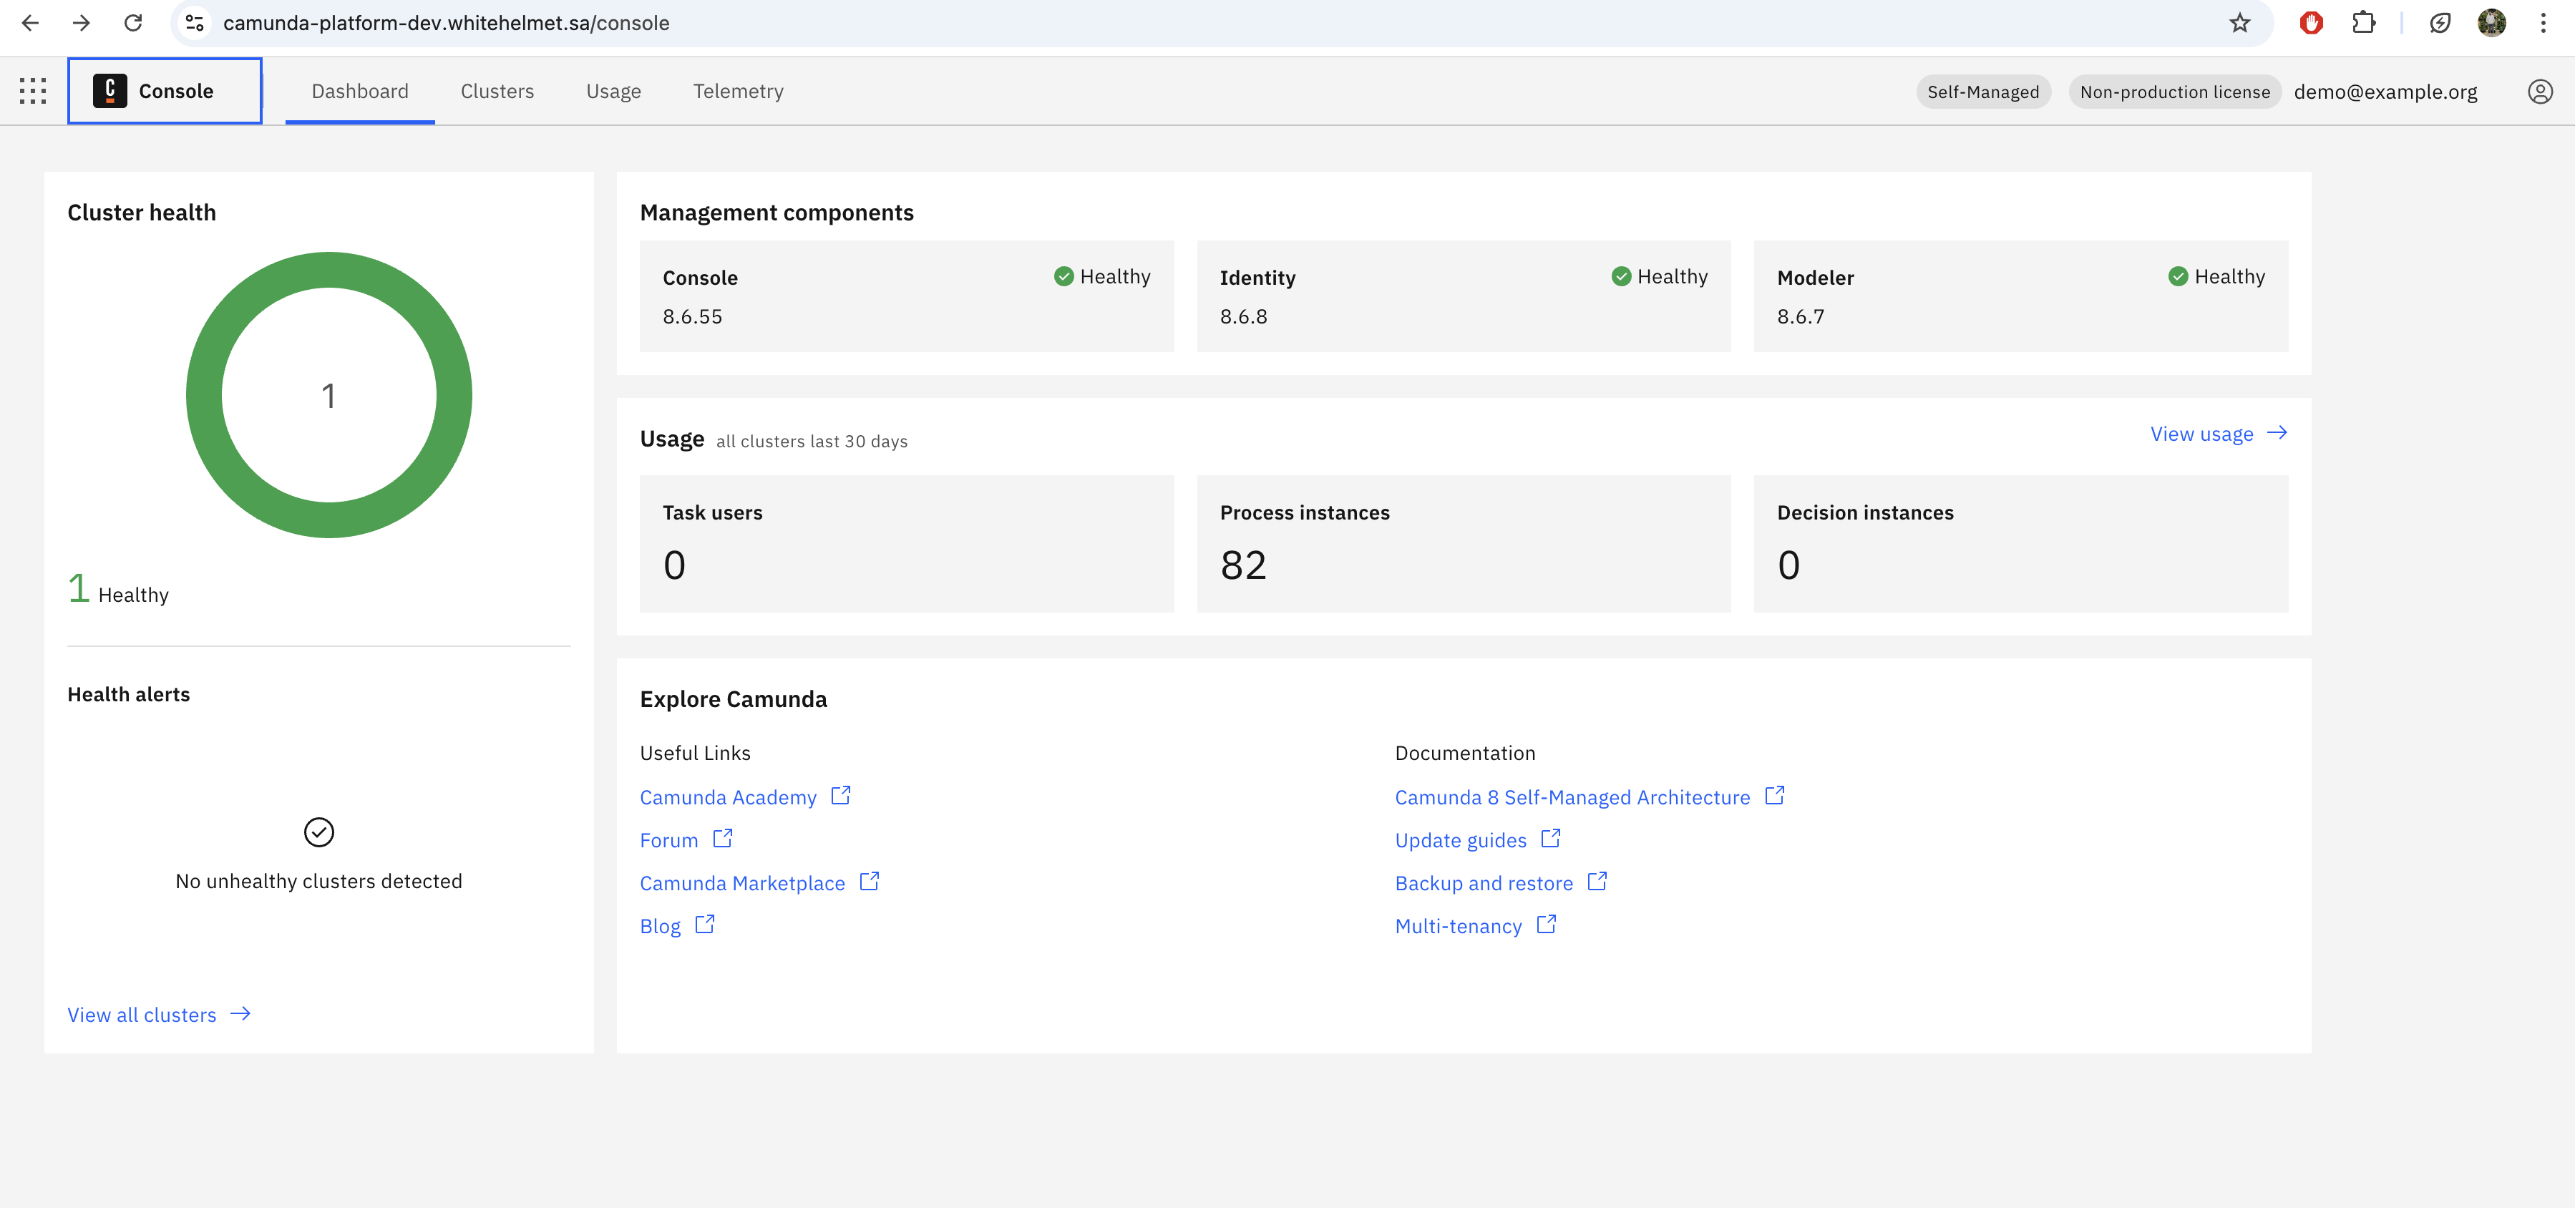
Task: Open the red ad blocker extension icon
Action: tap(2311, 23)
